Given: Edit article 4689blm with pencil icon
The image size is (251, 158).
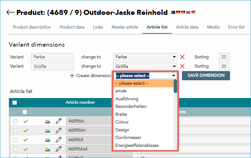Looking at the screenshot, I should tap(59, 130).
